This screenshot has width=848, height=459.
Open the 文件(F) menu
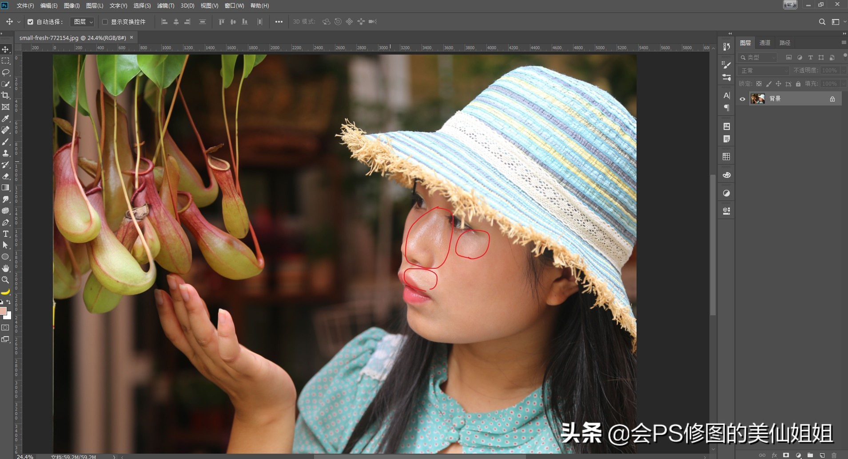click(25, 6)
